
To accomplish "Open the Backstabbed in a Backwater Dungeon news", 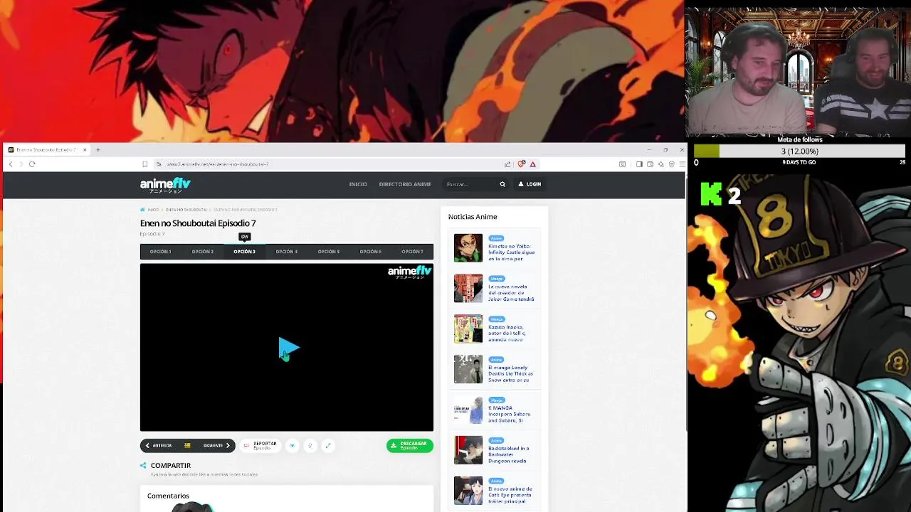I will [x=509, y=455].
